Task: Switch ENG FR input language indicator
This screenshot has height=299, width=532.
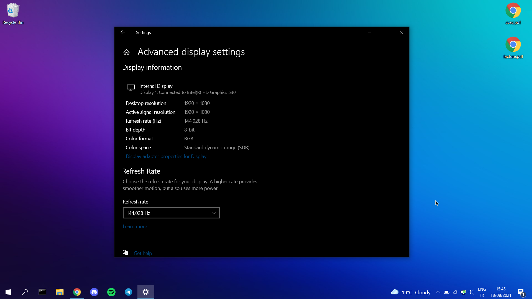Action: tap(482, 292)
